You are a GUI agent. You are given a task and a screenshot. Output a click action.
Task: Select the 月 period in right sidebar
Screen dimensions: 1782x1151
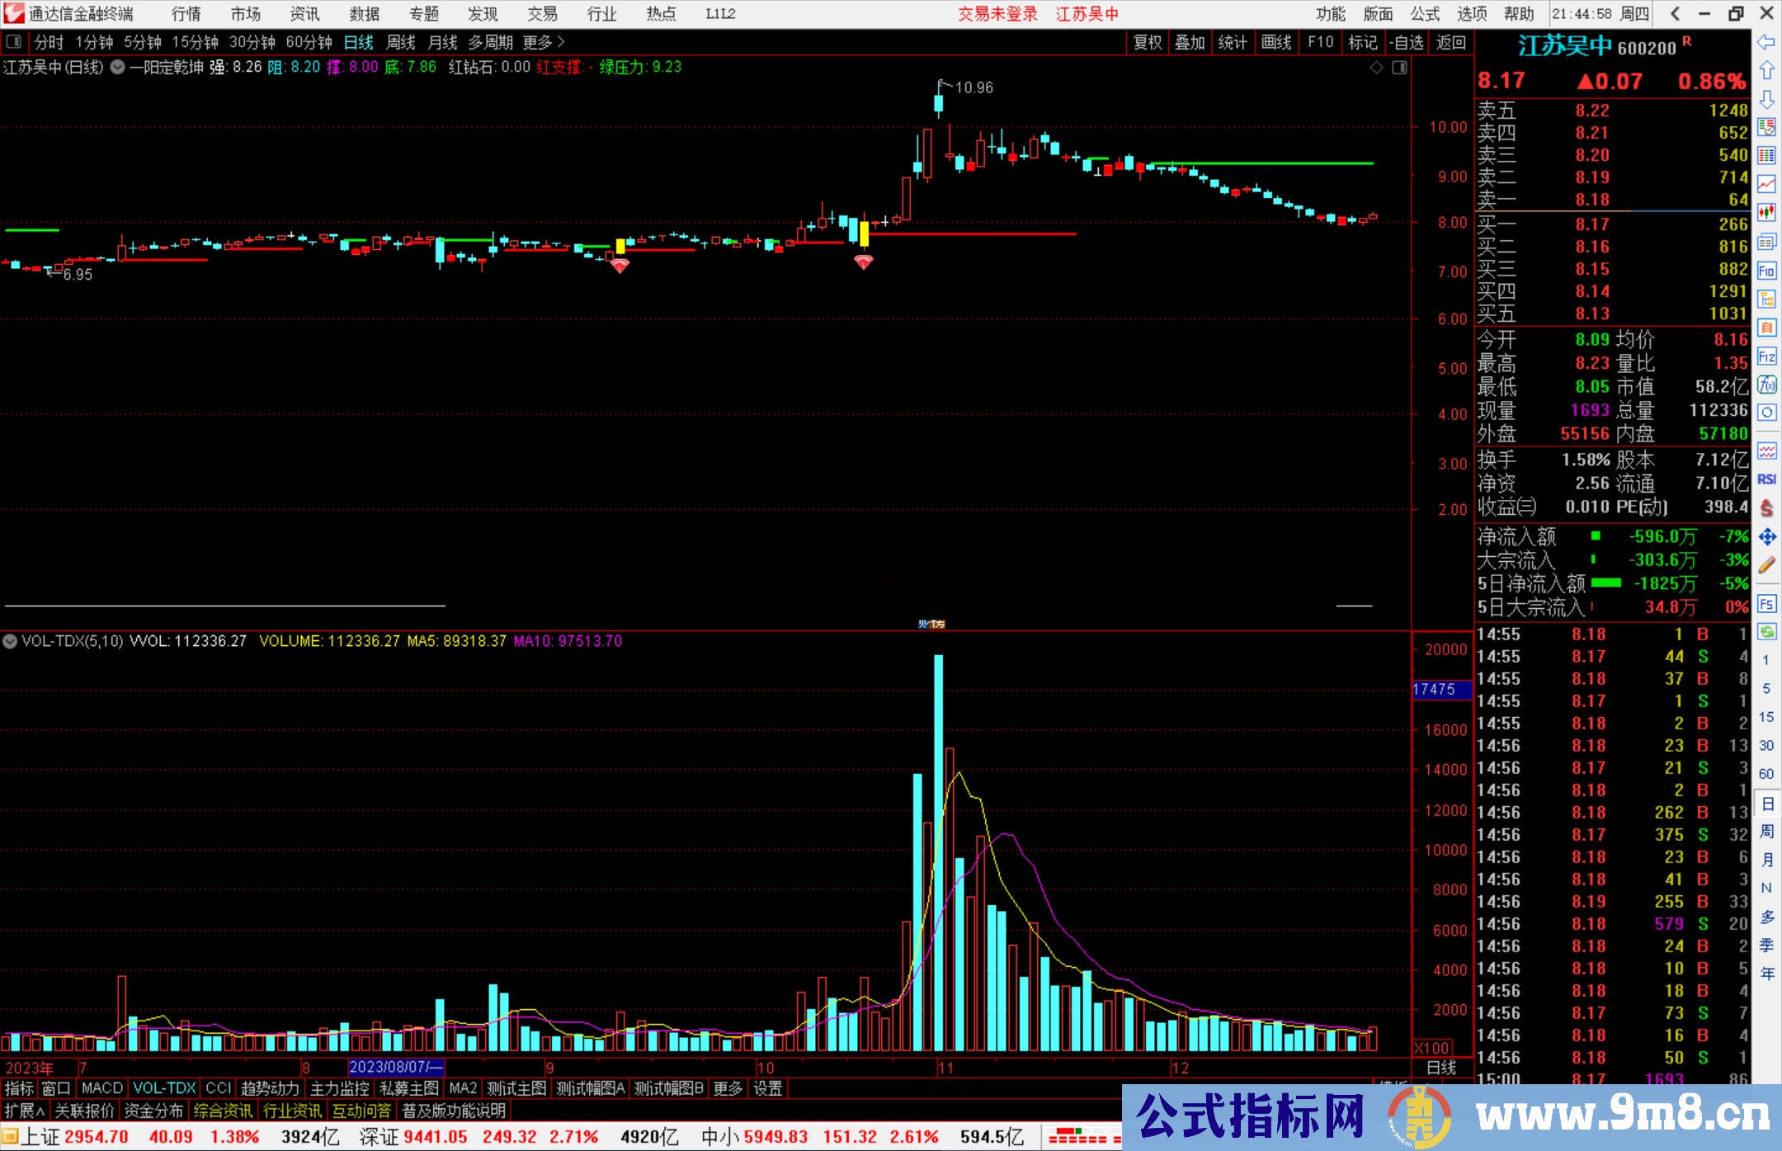pyautogui.click(x=1766, y=860)
